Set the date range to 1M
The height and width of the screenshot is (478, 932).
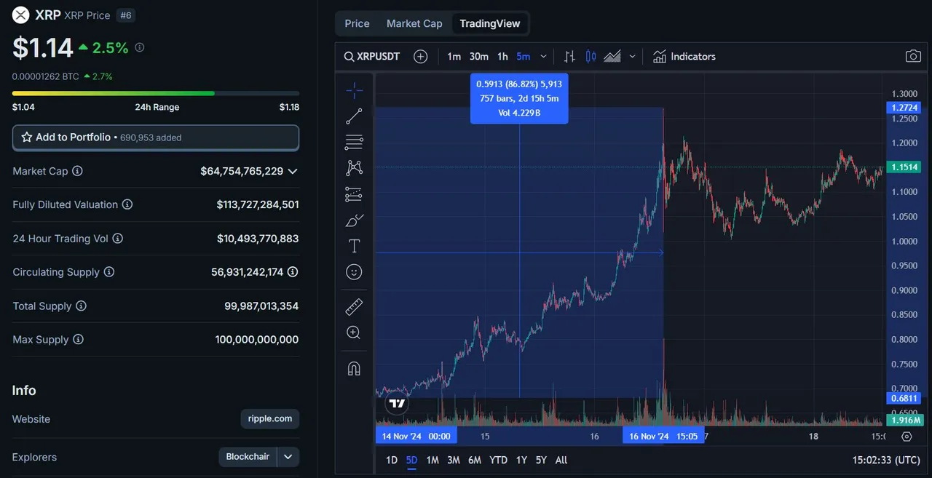(x=433, y=460)
